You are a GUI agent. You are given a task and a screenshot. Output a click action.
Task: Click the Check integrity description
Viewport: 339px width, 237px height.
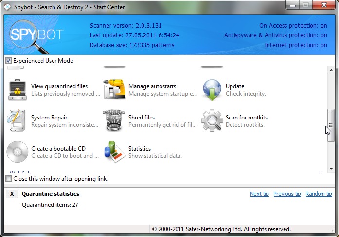click(x=246, y=94)
